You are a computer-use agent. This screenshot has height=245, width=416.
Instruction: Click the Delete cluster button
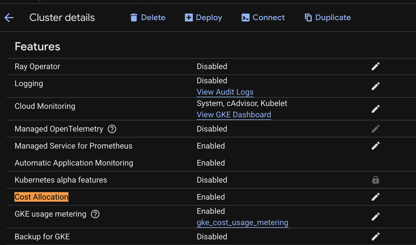[148, 18]
